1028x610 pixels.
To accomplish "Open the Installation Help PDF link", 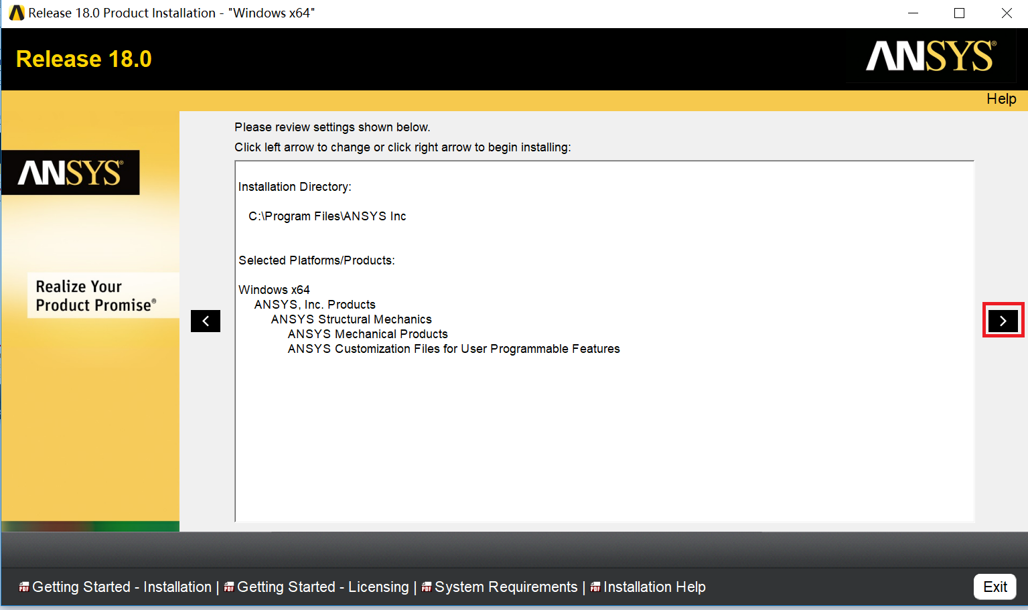I will [654, 587].
